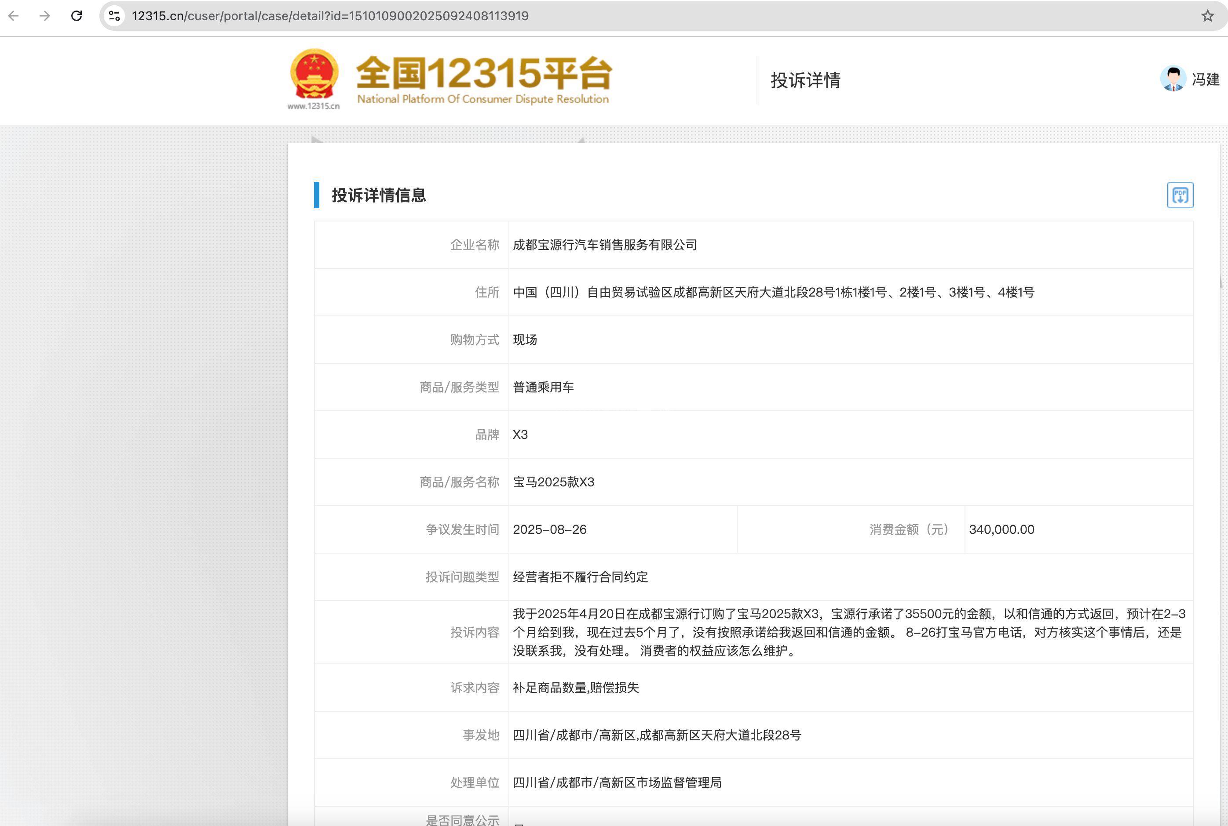Viewport: 1228px width, 826px height.
Task: Click handling unit 高新区市场监督管理局 text
Action: (x=617, y=782)
